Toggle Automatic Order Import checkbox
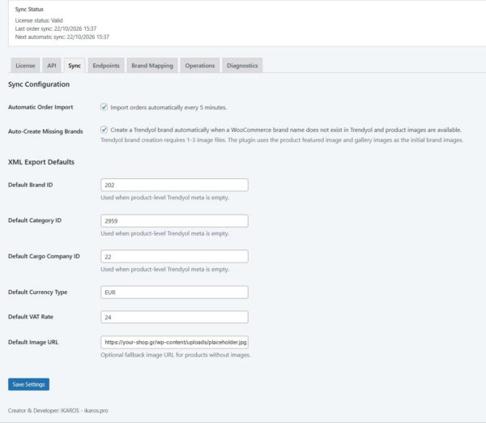486x423 pixels. 104,107
